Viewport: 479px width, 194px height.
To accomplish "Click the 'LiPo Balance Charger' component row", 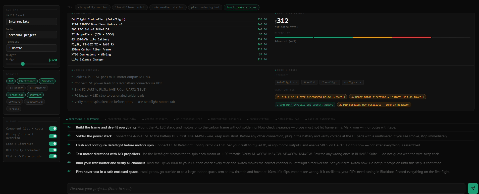I will pos(169,59).
